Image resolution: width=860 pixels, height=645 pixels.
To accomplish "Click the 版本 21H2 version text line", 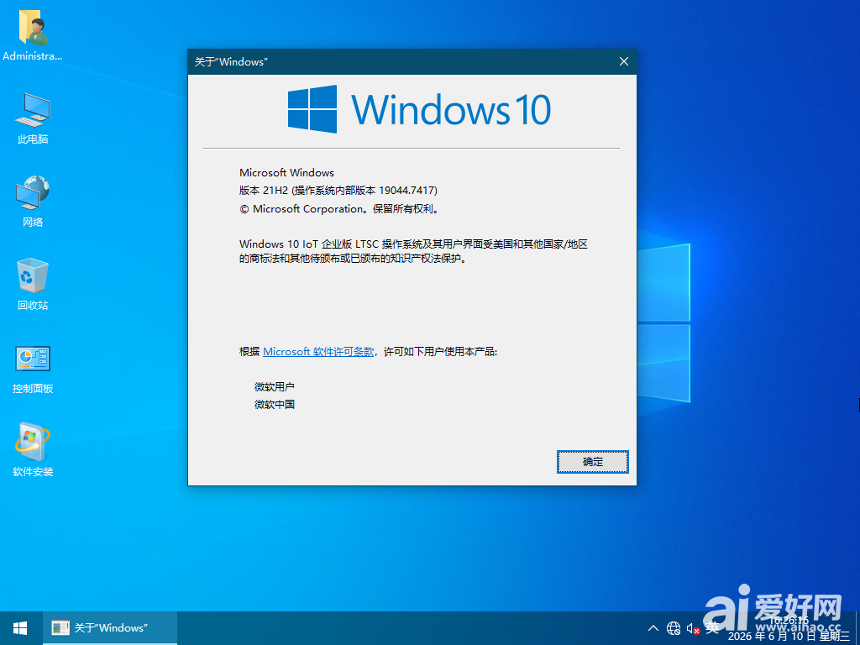I will click(x=338, y=191).
